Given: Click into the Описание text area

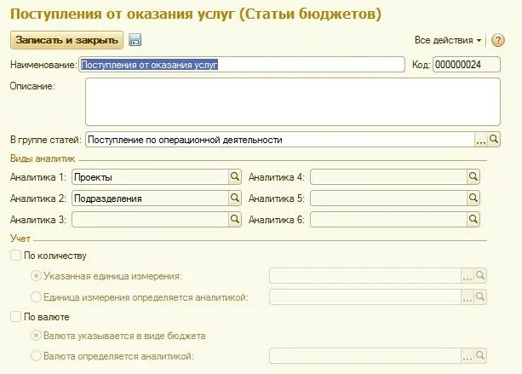Looking at the screenshot, I should tap(292, 102).
